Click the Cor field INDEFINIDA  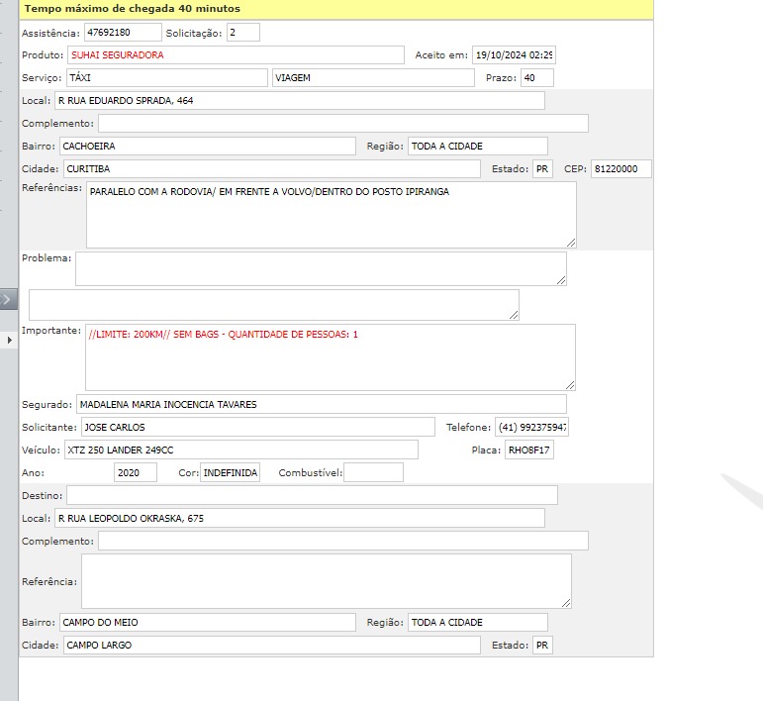coord(230,472)
